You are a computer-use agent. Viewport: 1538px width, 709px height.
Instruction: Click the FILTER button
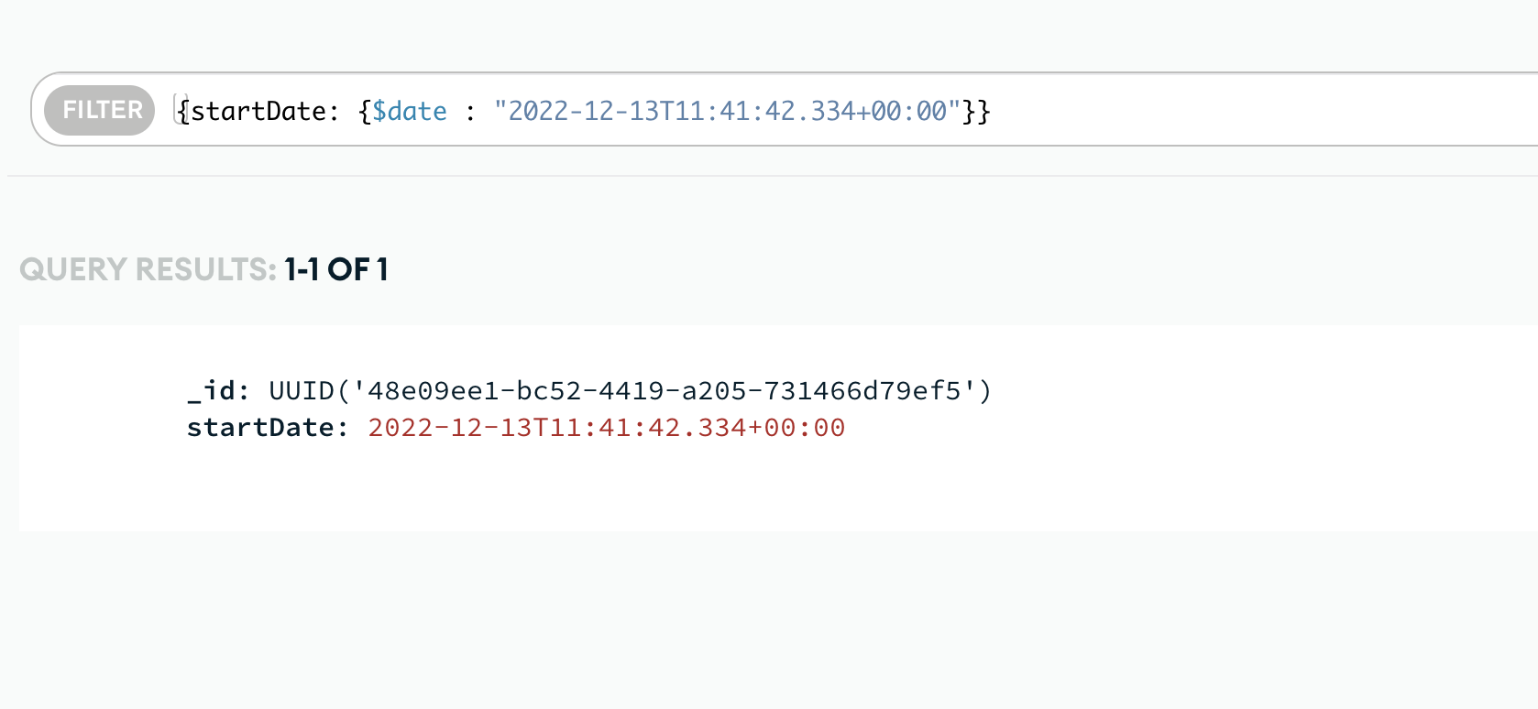(100, 110)
